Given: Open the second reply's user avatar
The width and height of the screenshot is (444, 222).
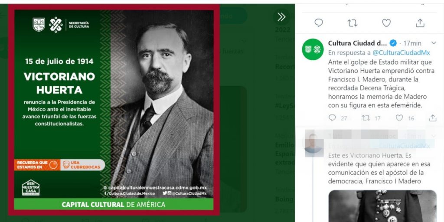Looking at the screenshot, I should point(313,145).
